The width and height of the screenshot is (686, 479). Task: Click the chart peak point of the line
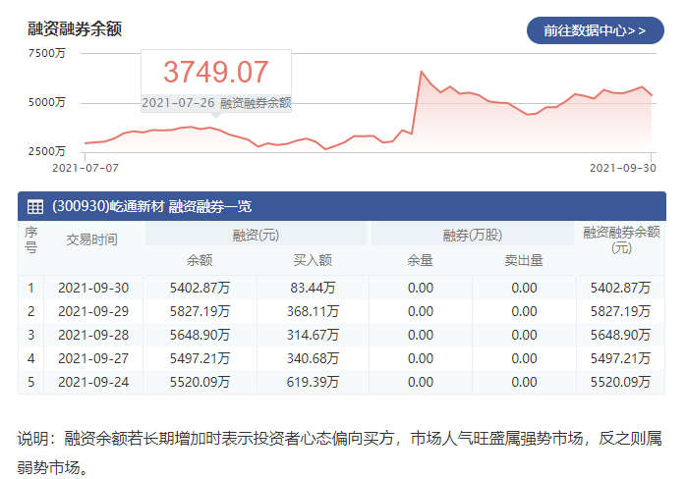[422, 72]
